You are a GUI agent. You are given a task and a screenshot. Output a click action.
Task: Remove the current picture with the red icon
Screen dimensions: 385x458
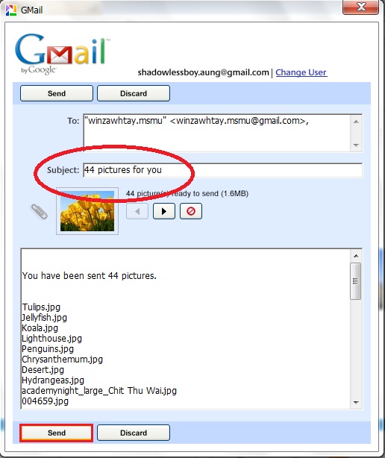tap(191, 211)
